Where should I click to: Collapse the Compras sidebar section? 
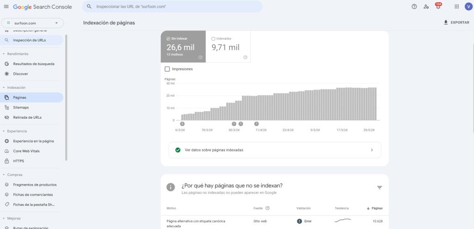click(x=4, y=175)
